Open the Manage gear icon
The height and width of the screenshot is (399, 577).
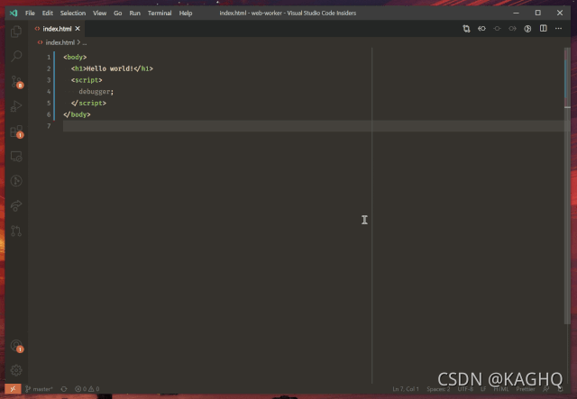point(16,370)
